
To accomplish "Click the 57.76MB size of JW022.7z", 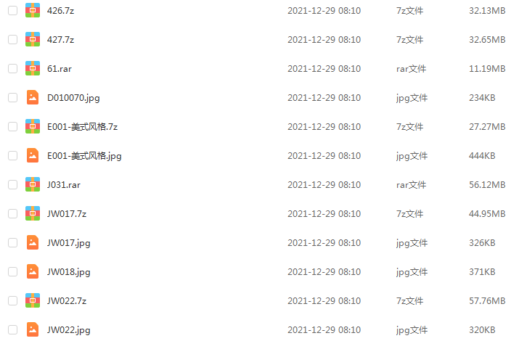I will point(487,300).
